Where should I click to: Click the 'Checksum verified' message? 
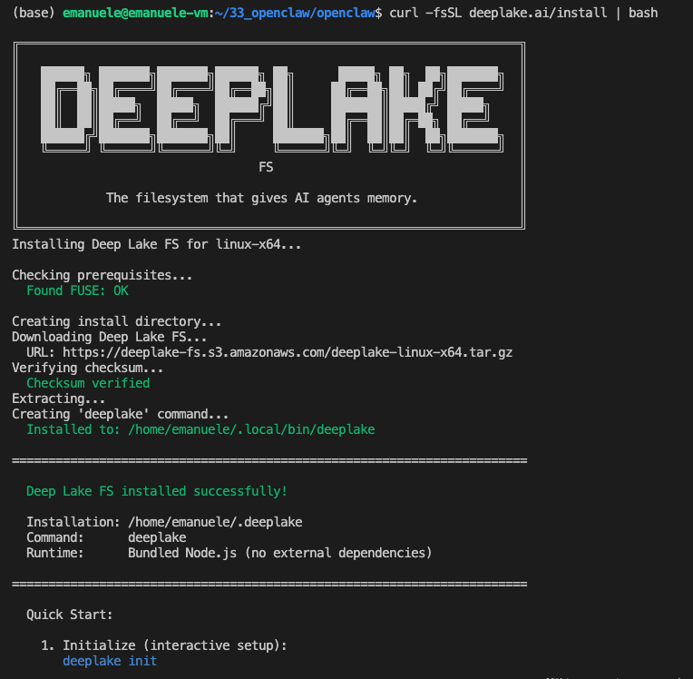tap(88, 383)
